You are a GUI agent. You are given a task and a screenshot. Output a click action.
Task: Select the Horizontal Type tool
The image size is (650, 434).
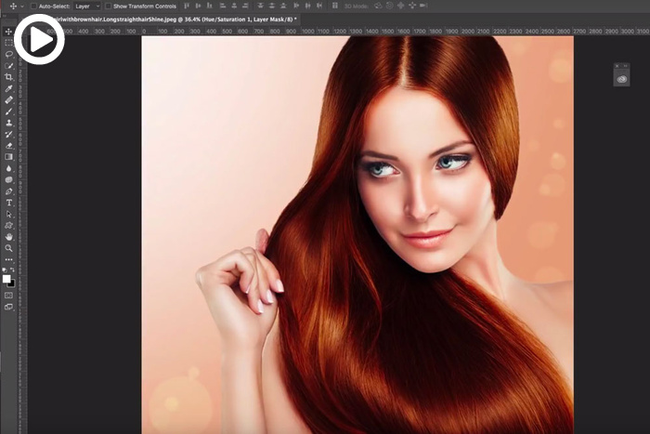8,203
